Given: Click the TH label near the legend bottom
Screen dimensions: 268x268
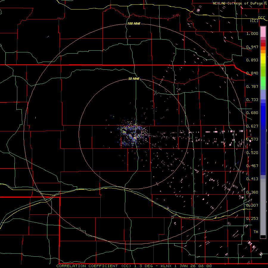Looking at the screenshot, I should [x=256, y=232].
